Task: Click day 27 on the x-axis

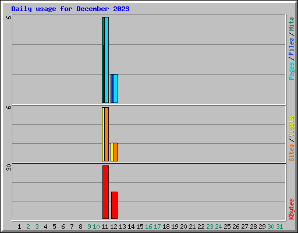Action: pos(244,227)
